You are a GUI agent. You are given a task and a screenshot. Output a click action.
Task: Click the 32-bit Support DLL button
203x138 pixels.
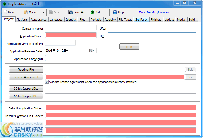(x=26, y=89)
